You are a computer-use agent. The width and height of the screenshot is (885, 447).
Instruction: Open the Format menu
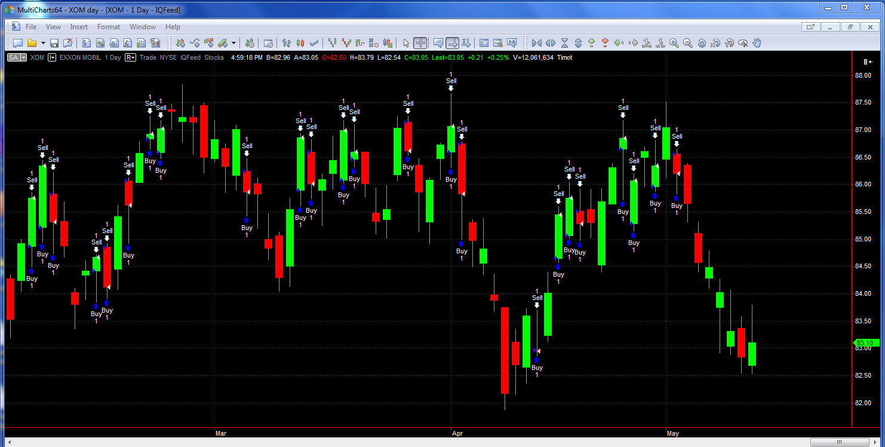(x=109, y=27)
